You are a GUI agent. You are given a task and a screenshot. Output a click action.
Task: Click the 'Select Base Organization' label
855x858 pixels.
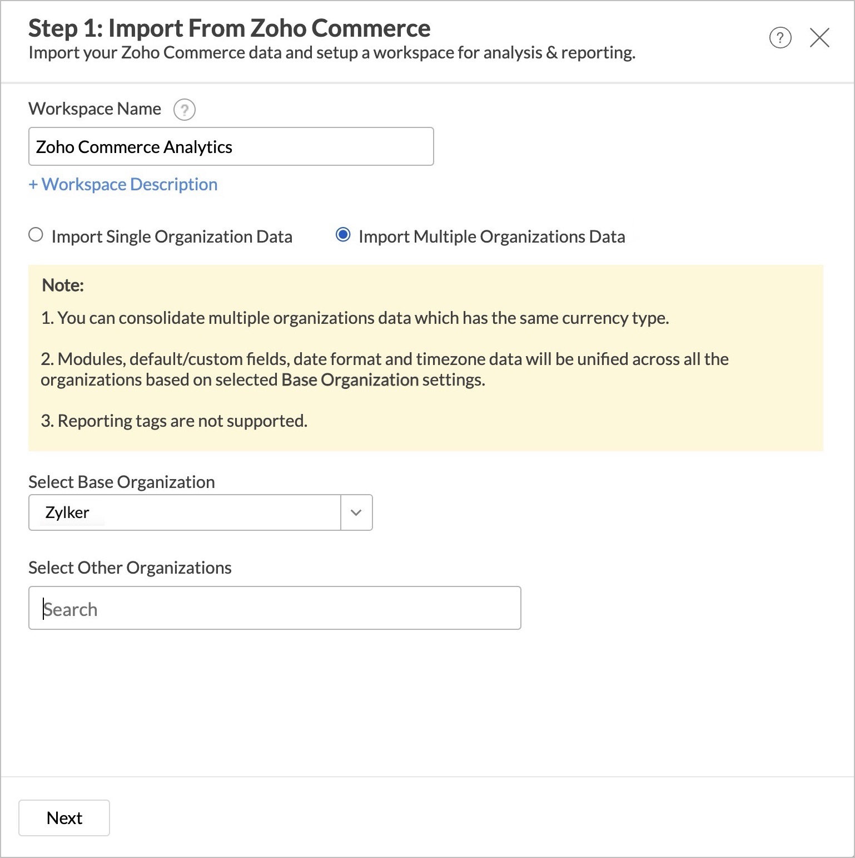[x=121, y=482]
